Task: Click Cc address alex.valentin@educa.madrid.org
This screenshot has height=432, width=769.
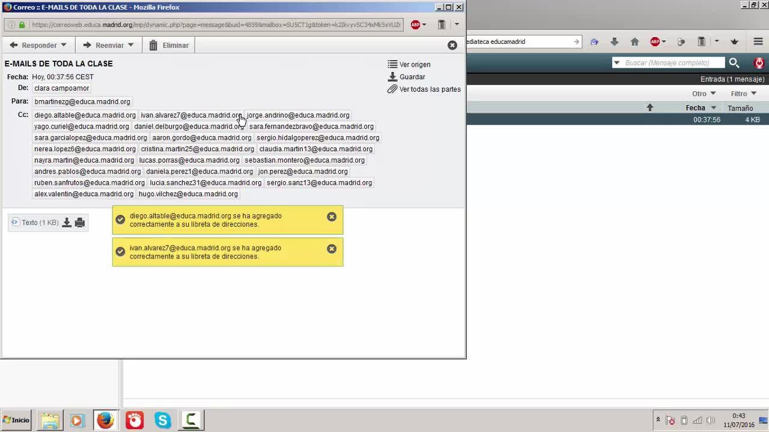Action: pyautogui.click(x=84, y=194)
